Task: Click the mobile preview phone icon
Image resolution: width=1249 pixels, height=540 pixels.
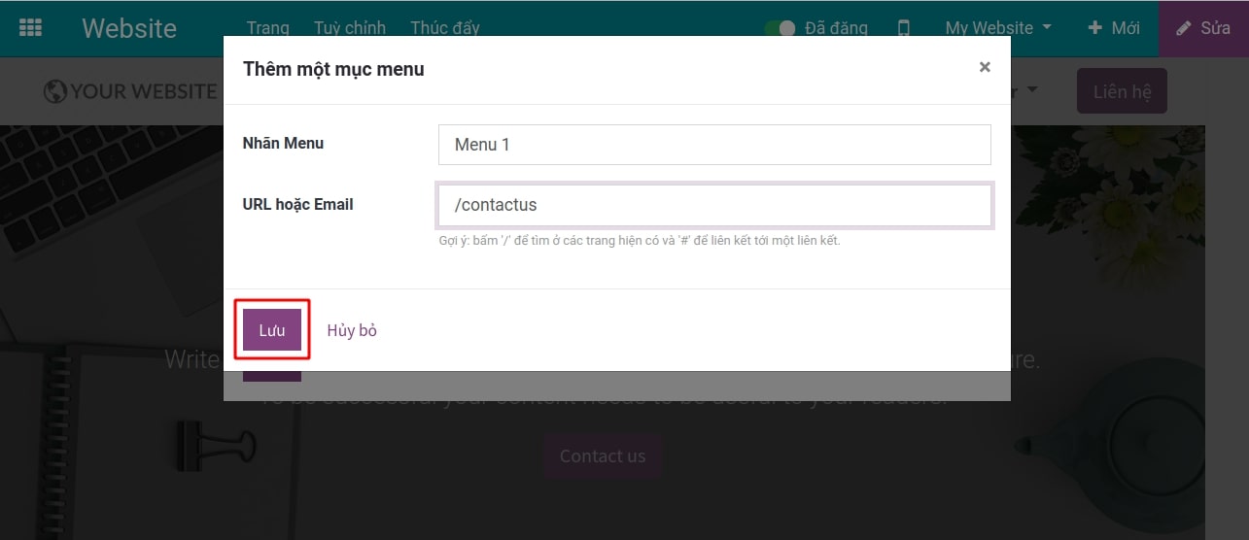Action: click(904, 28)
